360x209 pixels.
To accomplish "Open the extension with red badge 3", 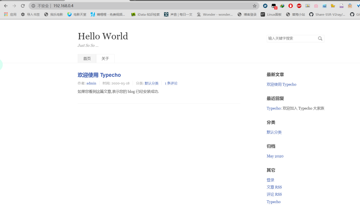I will pyautogui.click(x=274, y=6).
